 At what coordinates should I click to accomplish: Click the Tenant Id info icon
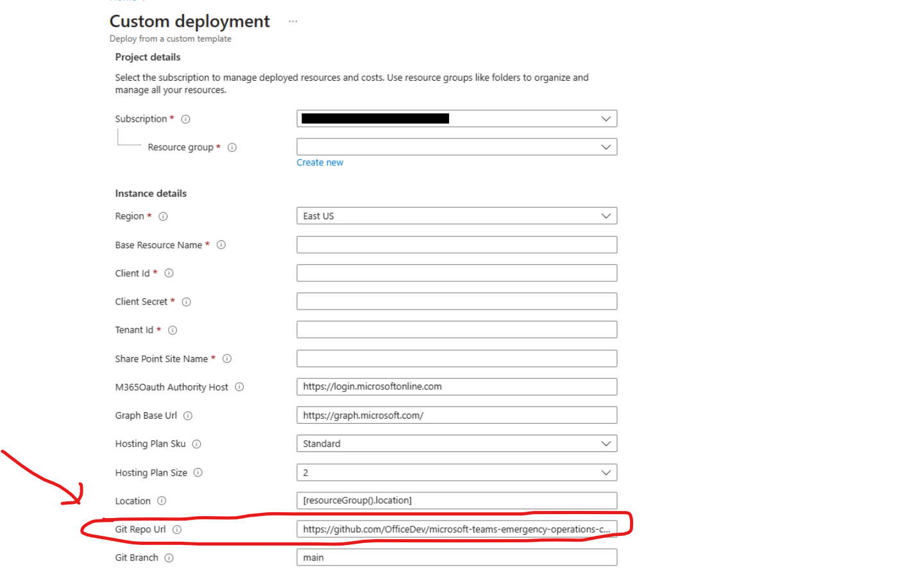coord(172,330)
